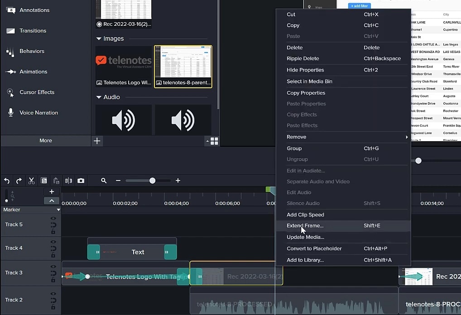Toggle Track 2 visibility eye
461x315 pixels.
click(x=53, y=294)
